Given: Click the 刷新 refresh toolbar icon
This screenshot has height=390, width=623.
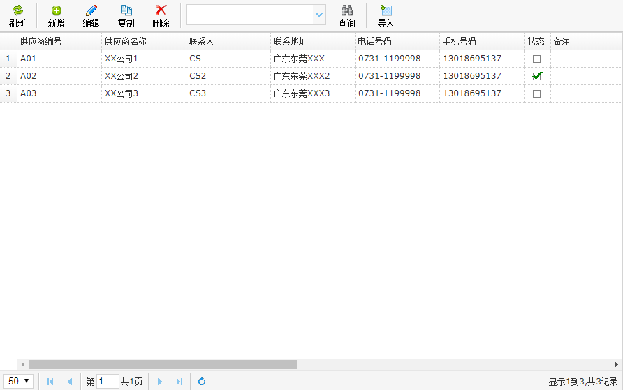Looking at the screenshot, I should pos(17,16).
